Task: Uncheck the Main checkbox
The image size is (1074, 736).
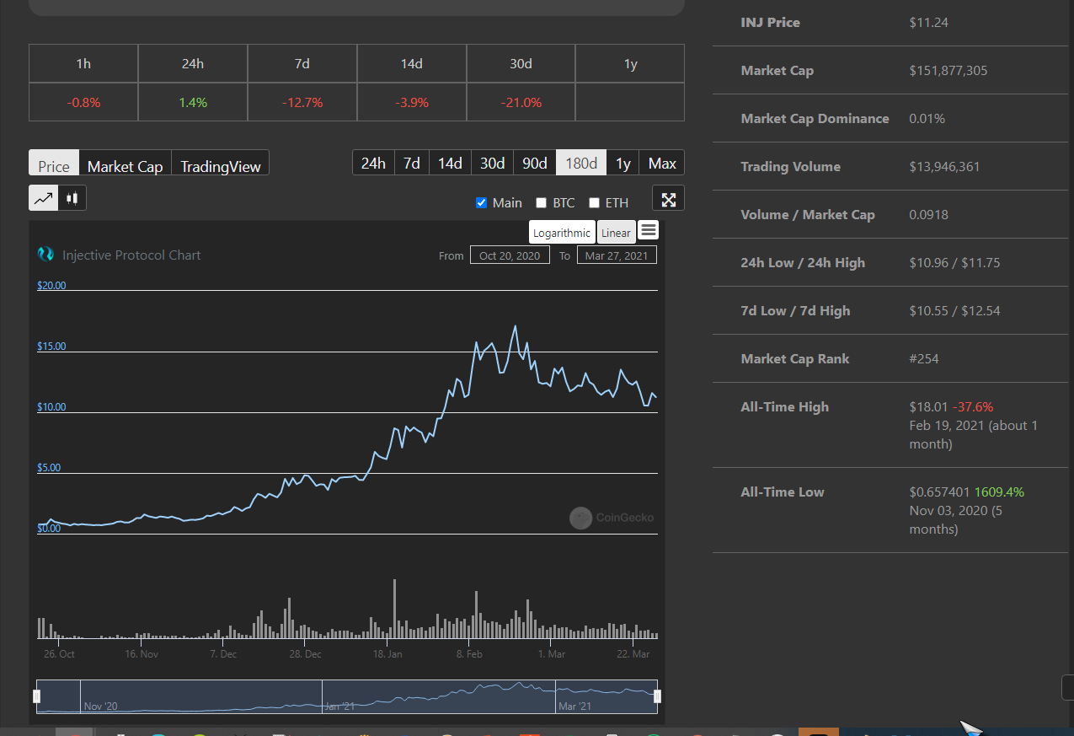Action: pyautogui.click(x=481, y=202)
